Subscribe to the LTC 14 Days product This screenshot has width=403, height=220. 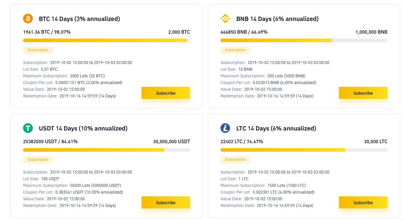click(x=363, y=202)
